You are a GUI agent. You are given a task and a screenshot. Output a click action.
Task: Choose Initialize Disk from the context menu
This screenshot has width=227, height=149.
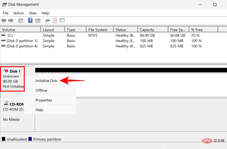click(x=46, y=81)
